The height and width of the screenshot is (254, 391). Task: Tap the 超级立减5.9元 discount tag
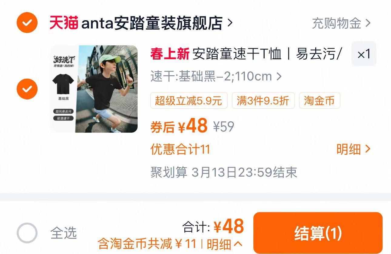[189, 100]
